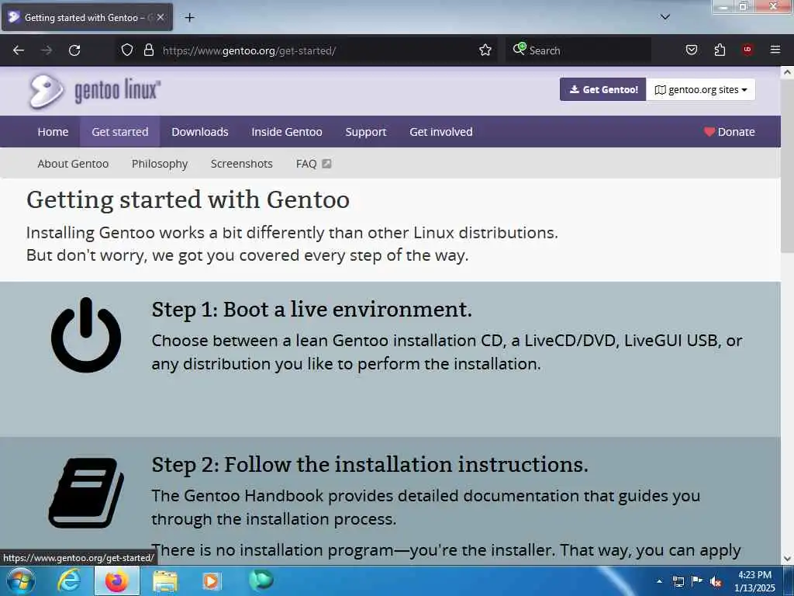Open the Support menu item
794x596 pixels.
pos(366,132)
